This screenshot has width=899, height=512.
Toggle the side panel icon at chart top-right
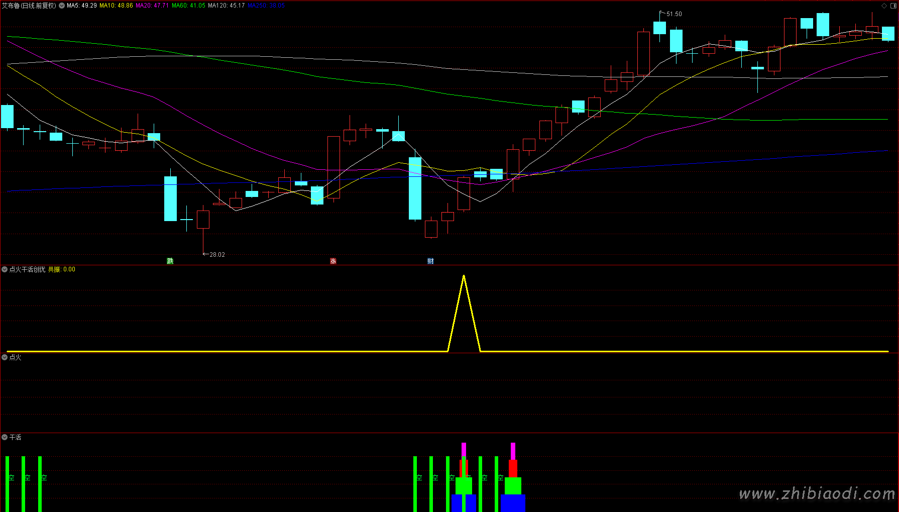(x=892, y=6)
